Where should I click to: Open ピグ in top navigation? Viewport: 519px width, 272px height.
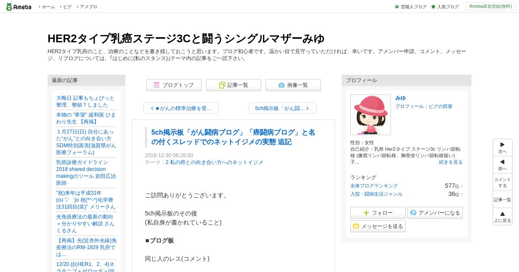(67, 7)
